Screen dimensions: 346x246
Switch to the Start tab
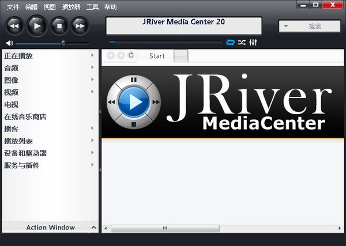pyautogui.click(x=157, y=56)
